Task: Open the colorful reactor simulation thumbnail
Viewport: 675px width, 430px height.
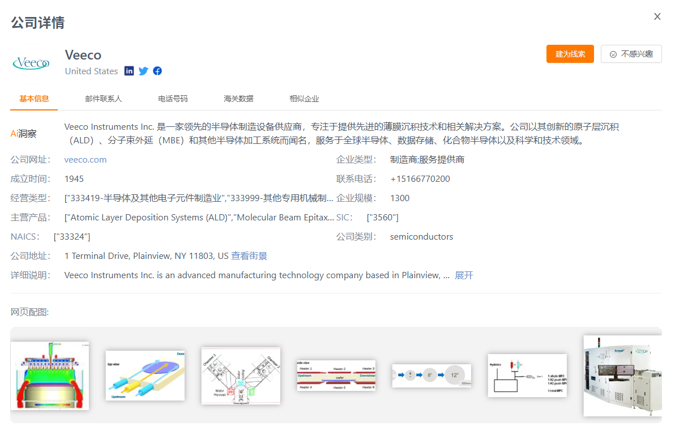Action: 50,376
